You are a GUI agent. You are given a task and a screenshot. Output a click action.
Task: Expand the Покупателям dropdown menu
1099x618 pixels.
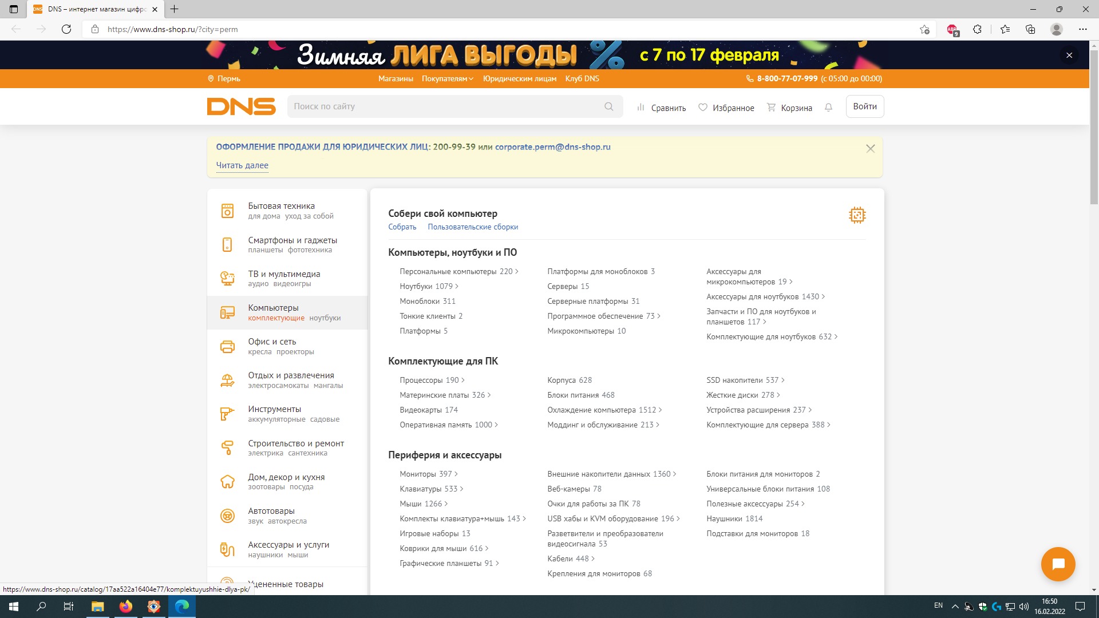click(x=447, y=79)
